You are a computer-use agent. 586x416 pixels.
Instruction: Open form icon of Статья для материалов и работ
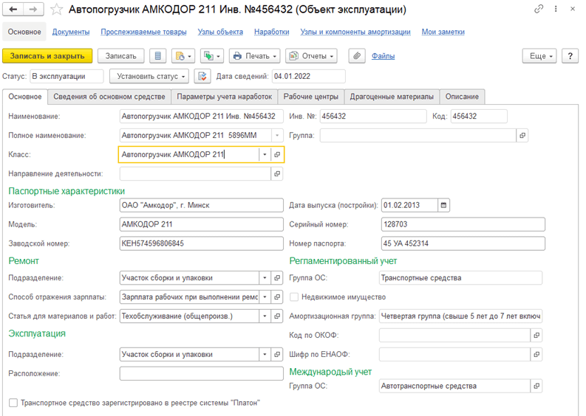pos(277,316)
